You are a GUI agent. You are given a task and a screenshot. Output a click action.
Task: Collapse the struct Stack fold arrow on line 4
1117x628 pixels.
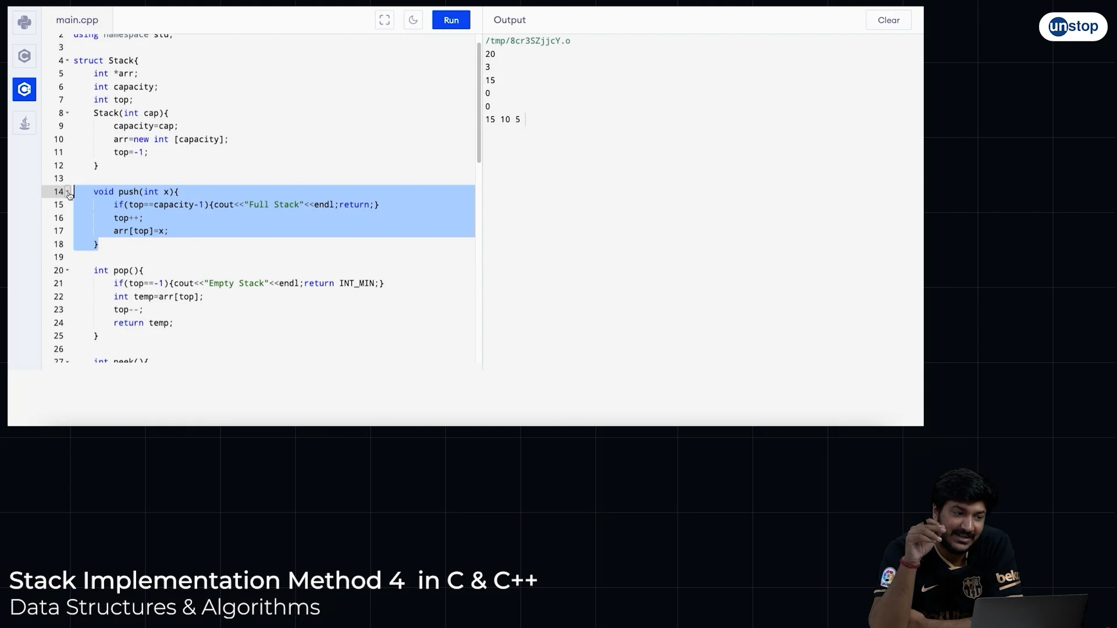coord(67,60)
